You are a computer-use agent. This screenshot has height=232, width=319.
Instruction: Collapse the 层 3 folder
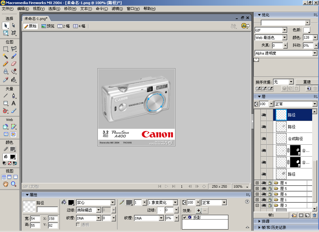click(x=257, y=205)
